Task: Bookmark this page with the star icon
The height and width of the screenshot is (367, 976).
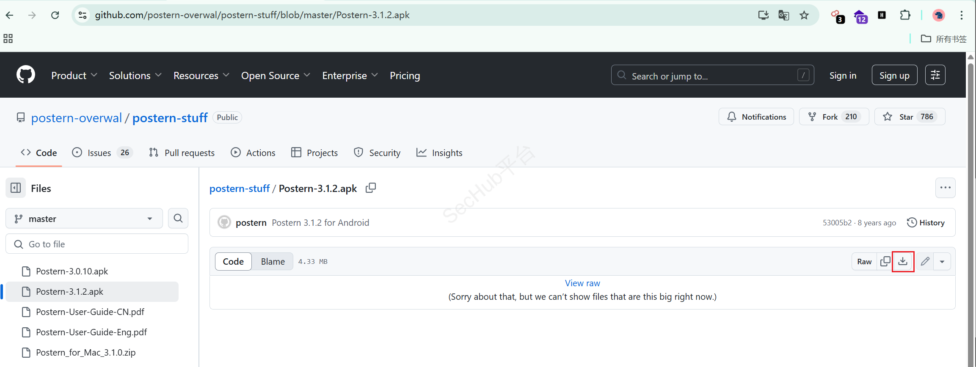Action: [804, 15]
